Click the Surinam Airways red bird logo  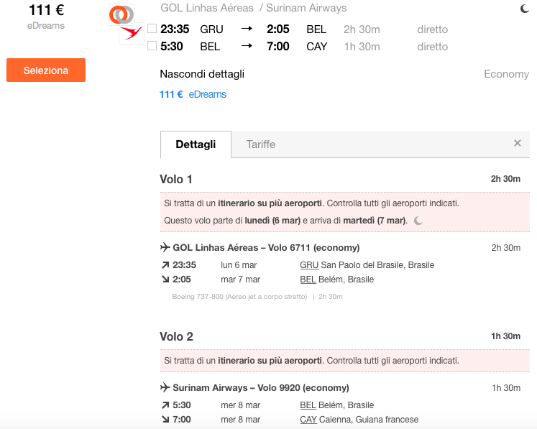(x=132, y=33)
